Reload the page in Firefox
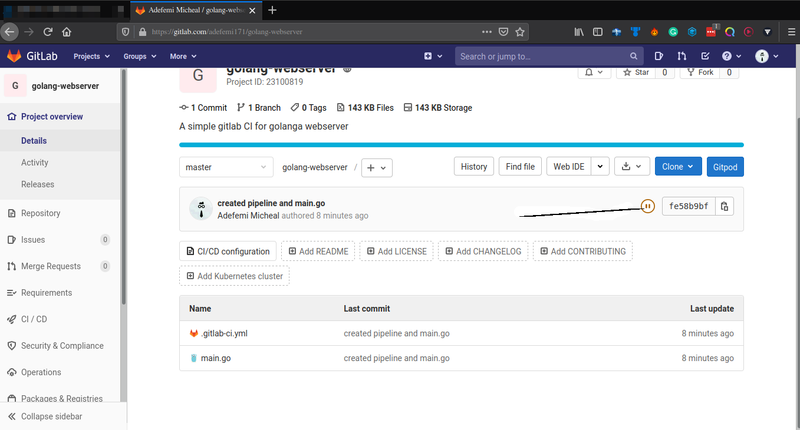 point(48,32)
